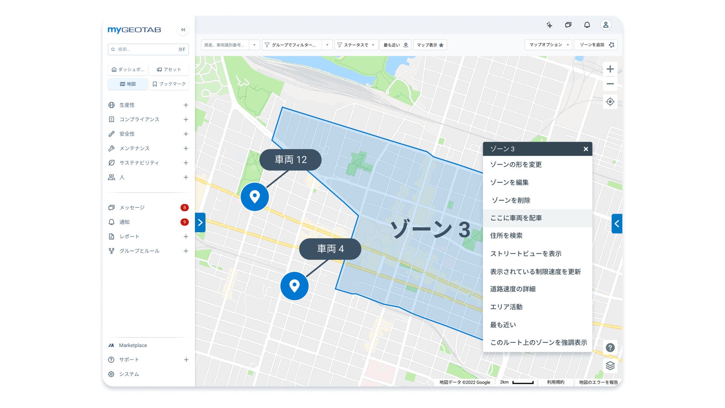Choose ストリートビューを表示 from the menu
The width and height of the screenshot is (725, 408).
coord(537,254)
